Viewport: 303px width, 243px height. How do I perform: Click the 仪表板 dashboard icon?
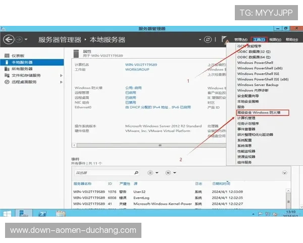[x=7, y=56]
